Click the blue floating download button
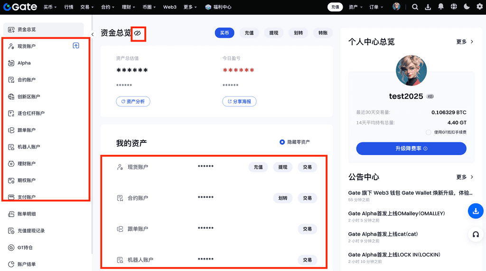Viewport: 486px width, 271px height. point(475,211)
